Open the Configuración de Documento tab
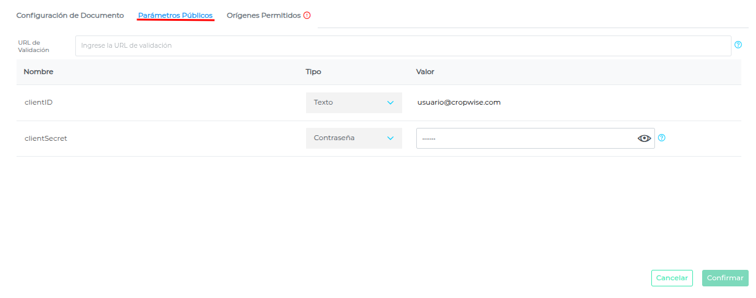Viewport: 756px width, 298px height. coord(70,15)
